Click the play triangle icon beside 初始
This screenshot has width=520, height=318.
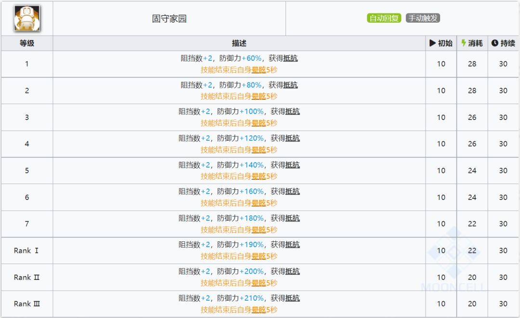coord(432,43)
